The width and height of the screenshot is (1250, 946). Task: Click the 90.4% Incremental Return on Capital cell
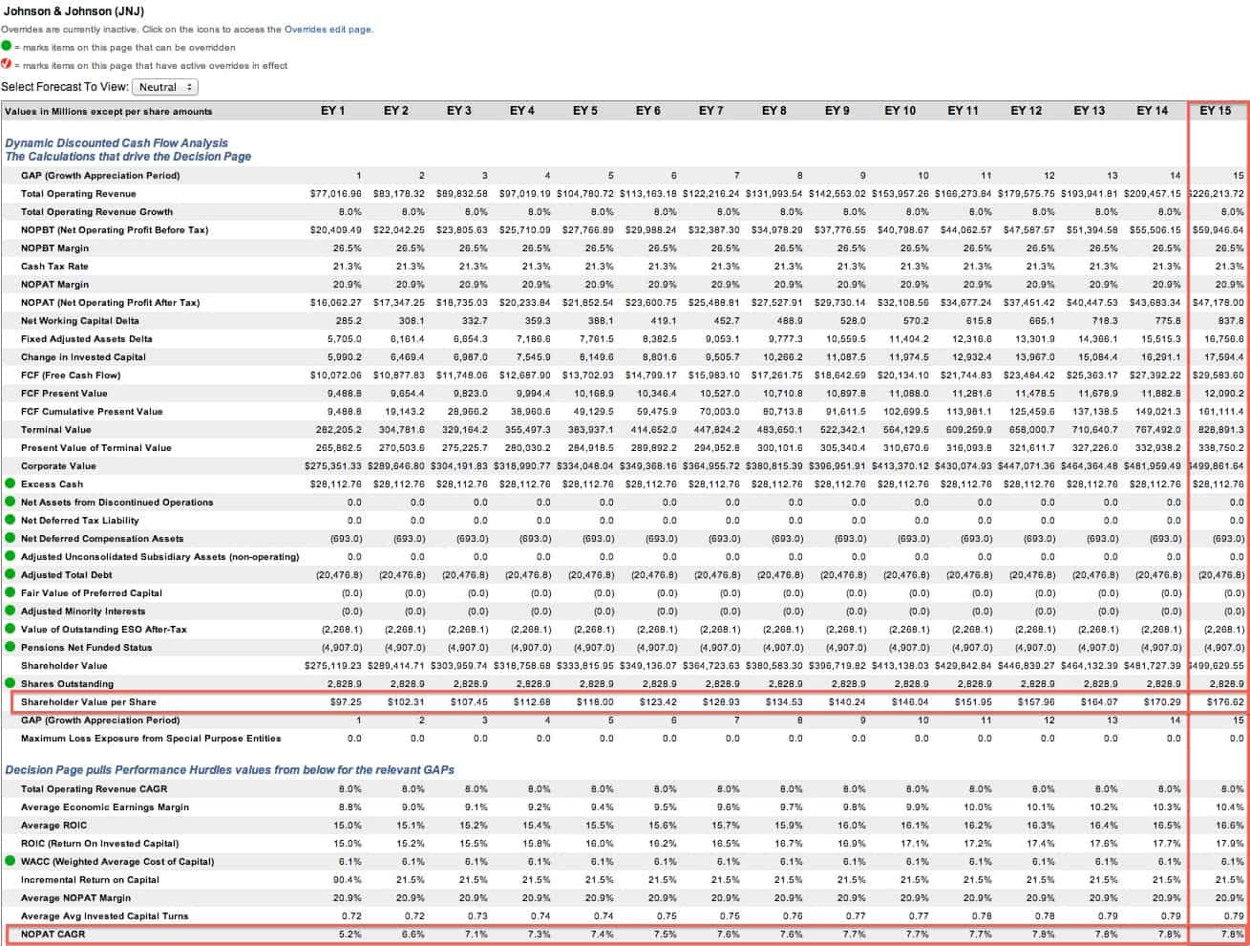click(x=348, y=880)
